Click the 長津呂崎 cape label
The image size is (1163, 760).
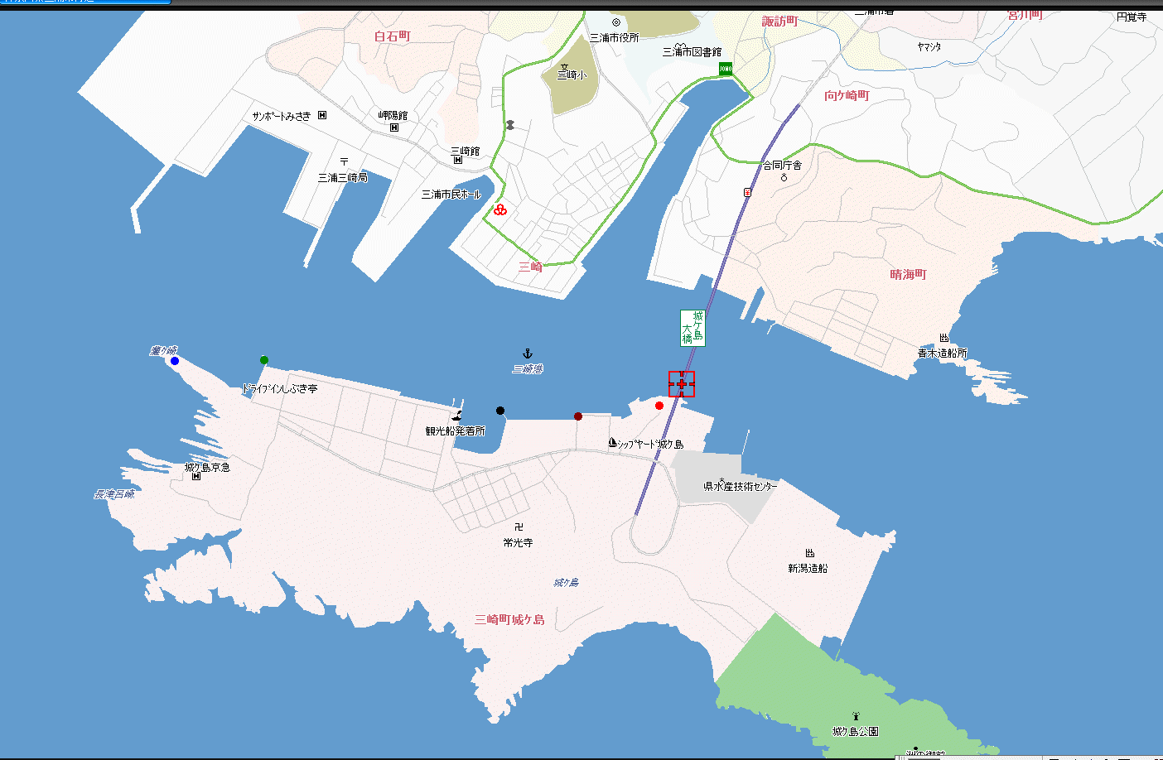click(114, 494)
